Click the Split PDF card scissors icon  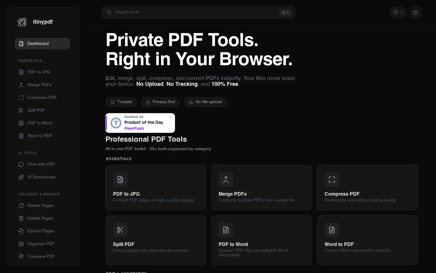tap(120, 230)
